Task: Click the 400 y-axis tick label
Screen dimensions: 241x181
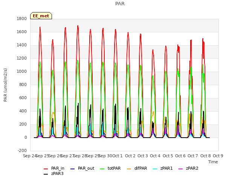Action: pos(23,111)
